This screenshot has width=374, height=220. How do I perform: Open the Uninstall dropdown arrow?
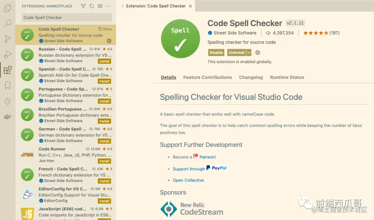249,53
